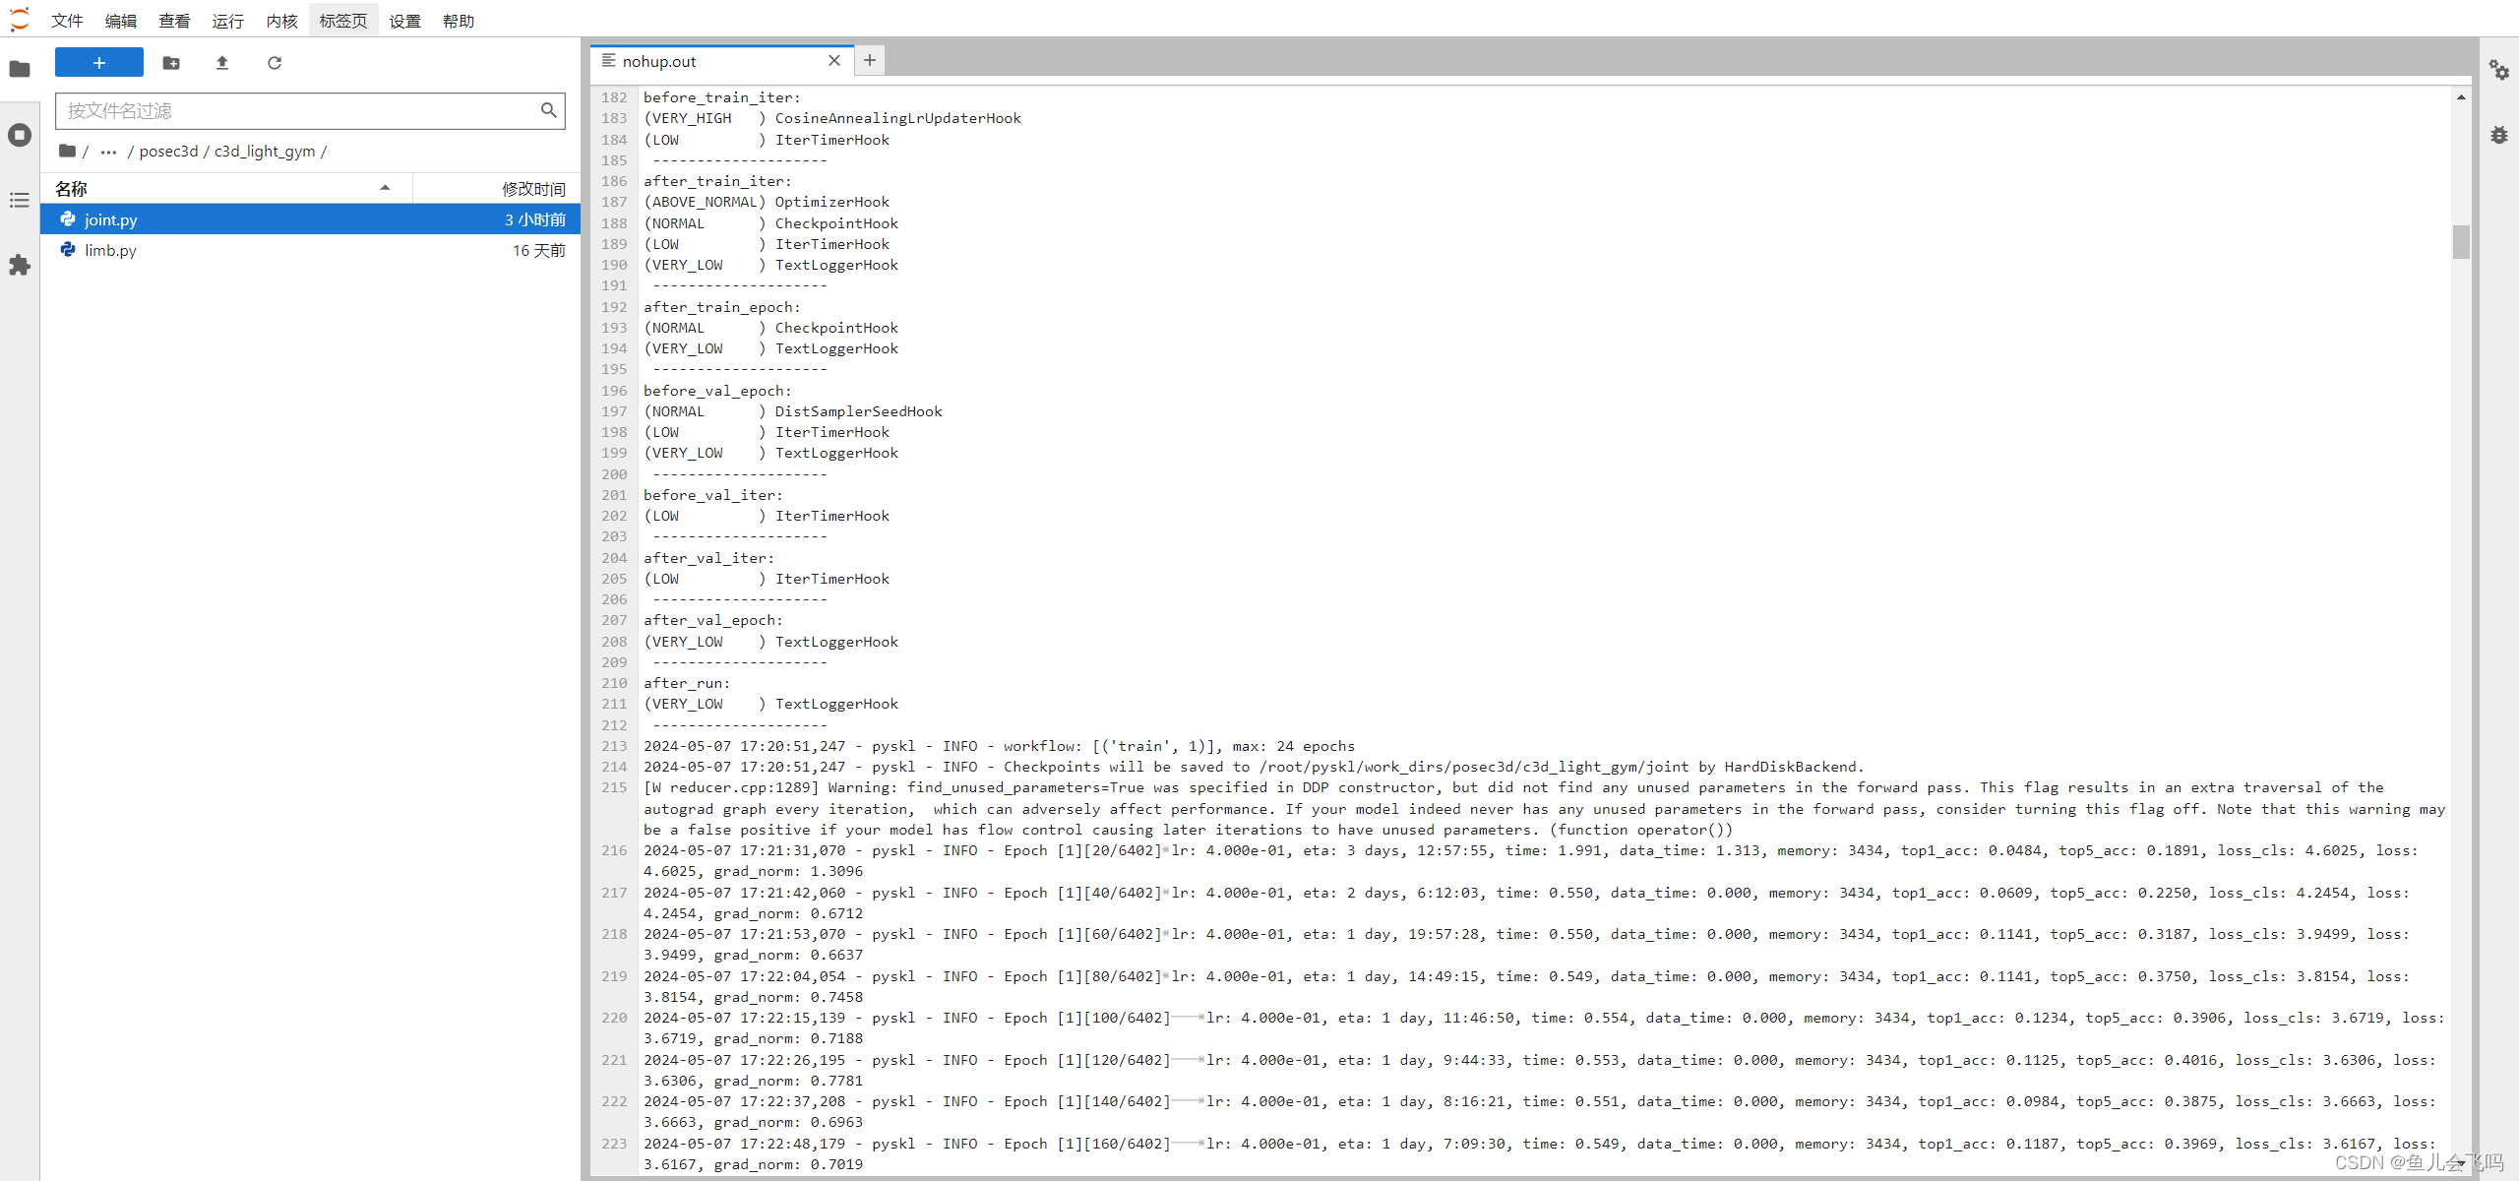Open the extension manager
The width and height of the screenshot is (2519, 1181).
click(20, 266)
